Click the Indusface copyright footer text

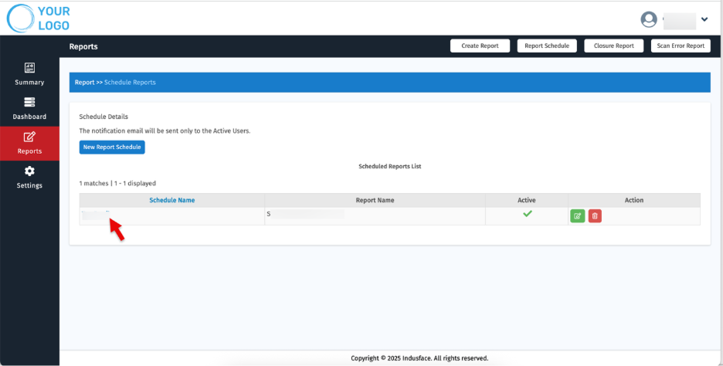419,358
